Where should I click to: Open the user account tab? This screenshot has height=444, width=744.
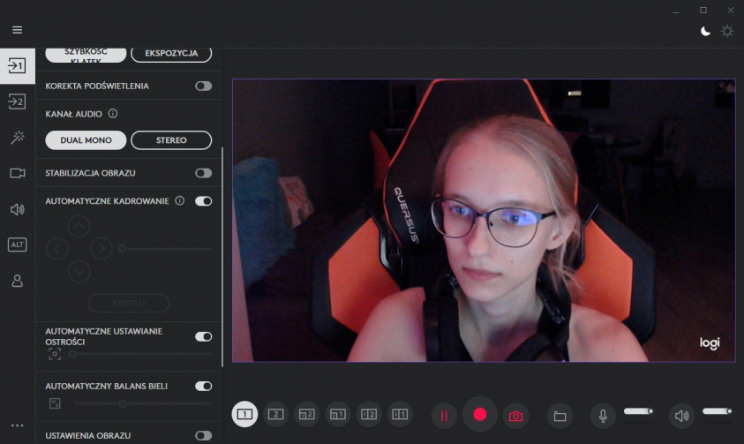(17, 281)
